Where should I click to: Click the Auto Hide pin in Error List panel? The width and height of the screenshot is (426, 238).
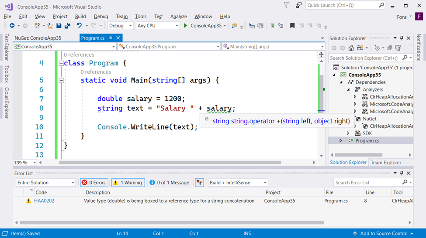(402, 173)
